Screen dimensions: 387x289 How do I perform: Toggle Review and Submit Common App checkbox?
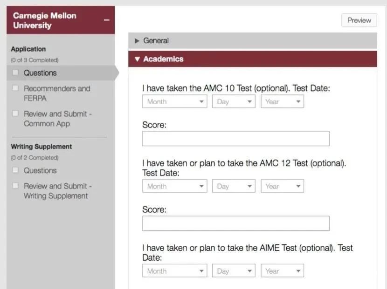[x=15, y=114]
